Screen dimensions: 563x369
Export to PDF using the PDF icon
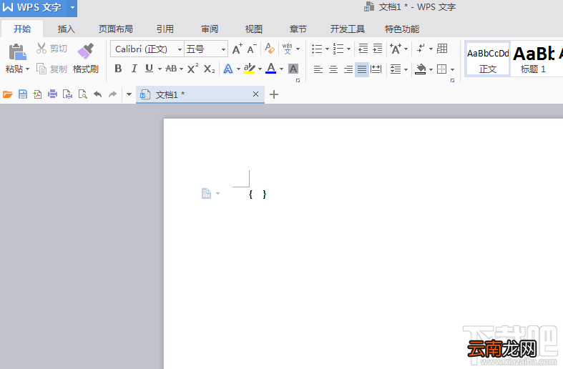(x=37, y=94)
